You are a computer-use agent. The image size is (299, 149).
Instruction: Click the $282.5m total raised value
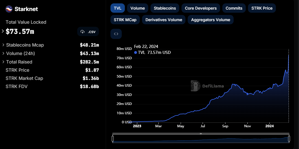click(89, 62)
